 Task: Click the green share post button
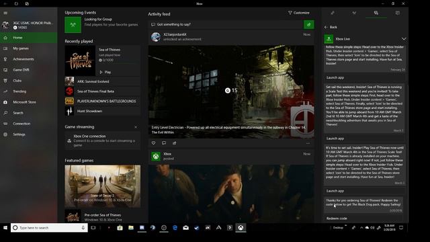click(x=309, y=24)
